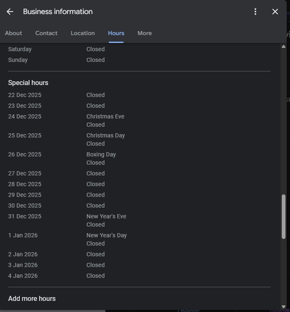This screenshot has width=290, height=312.
Task: Select the 25 Dec 2025 Christmas Day row
Action: coord(25,135)
